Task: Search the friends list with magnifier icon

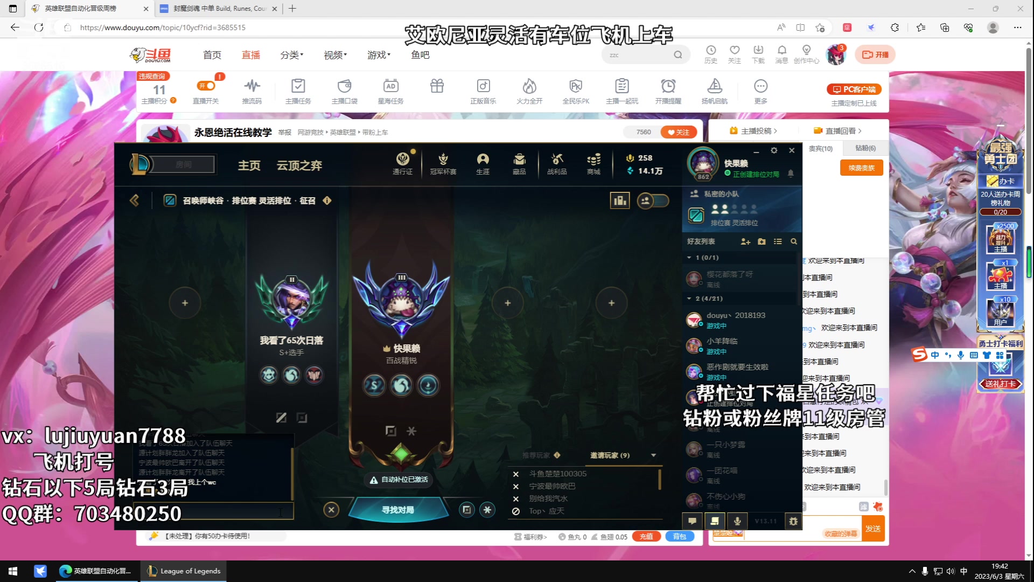Action: 793,241
